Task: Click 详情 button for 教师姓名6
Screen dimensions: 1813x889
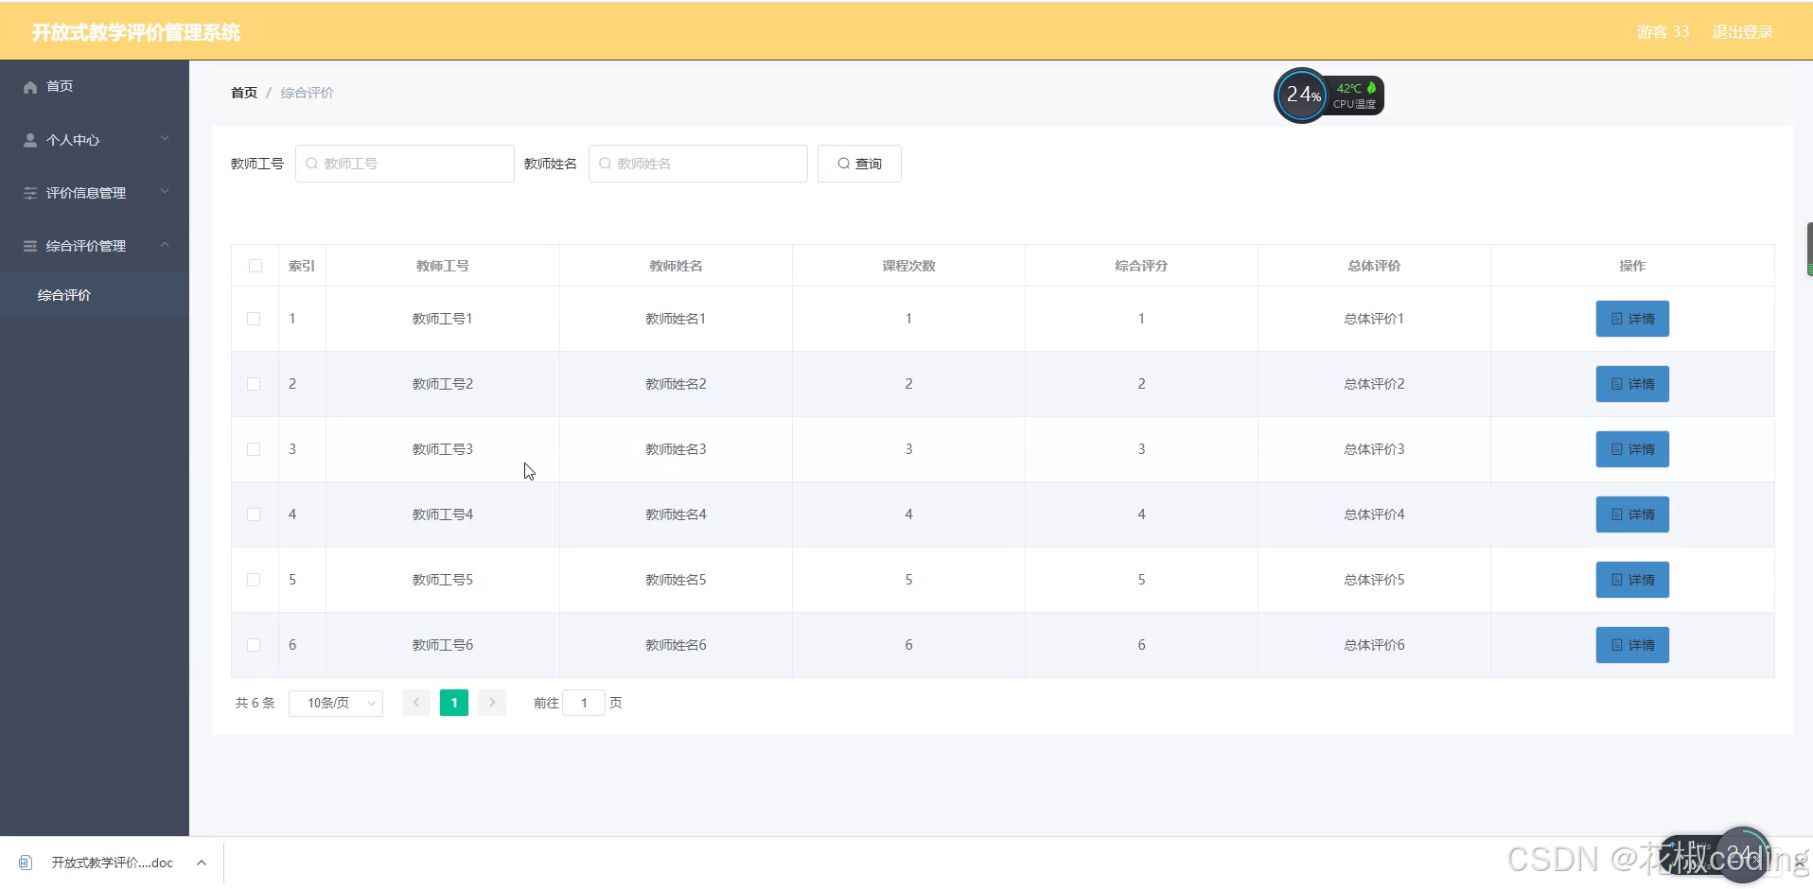Action: [1632, 645]
